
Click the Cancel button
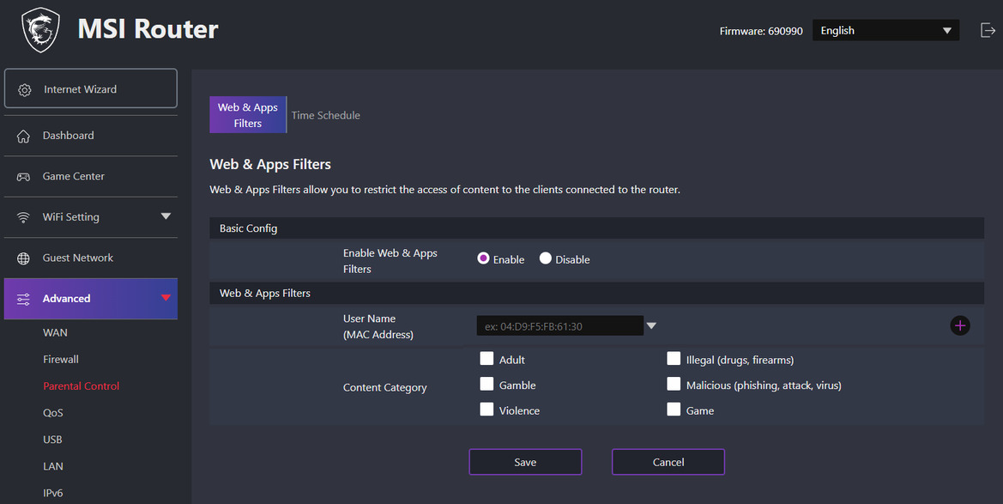[668, 462]
